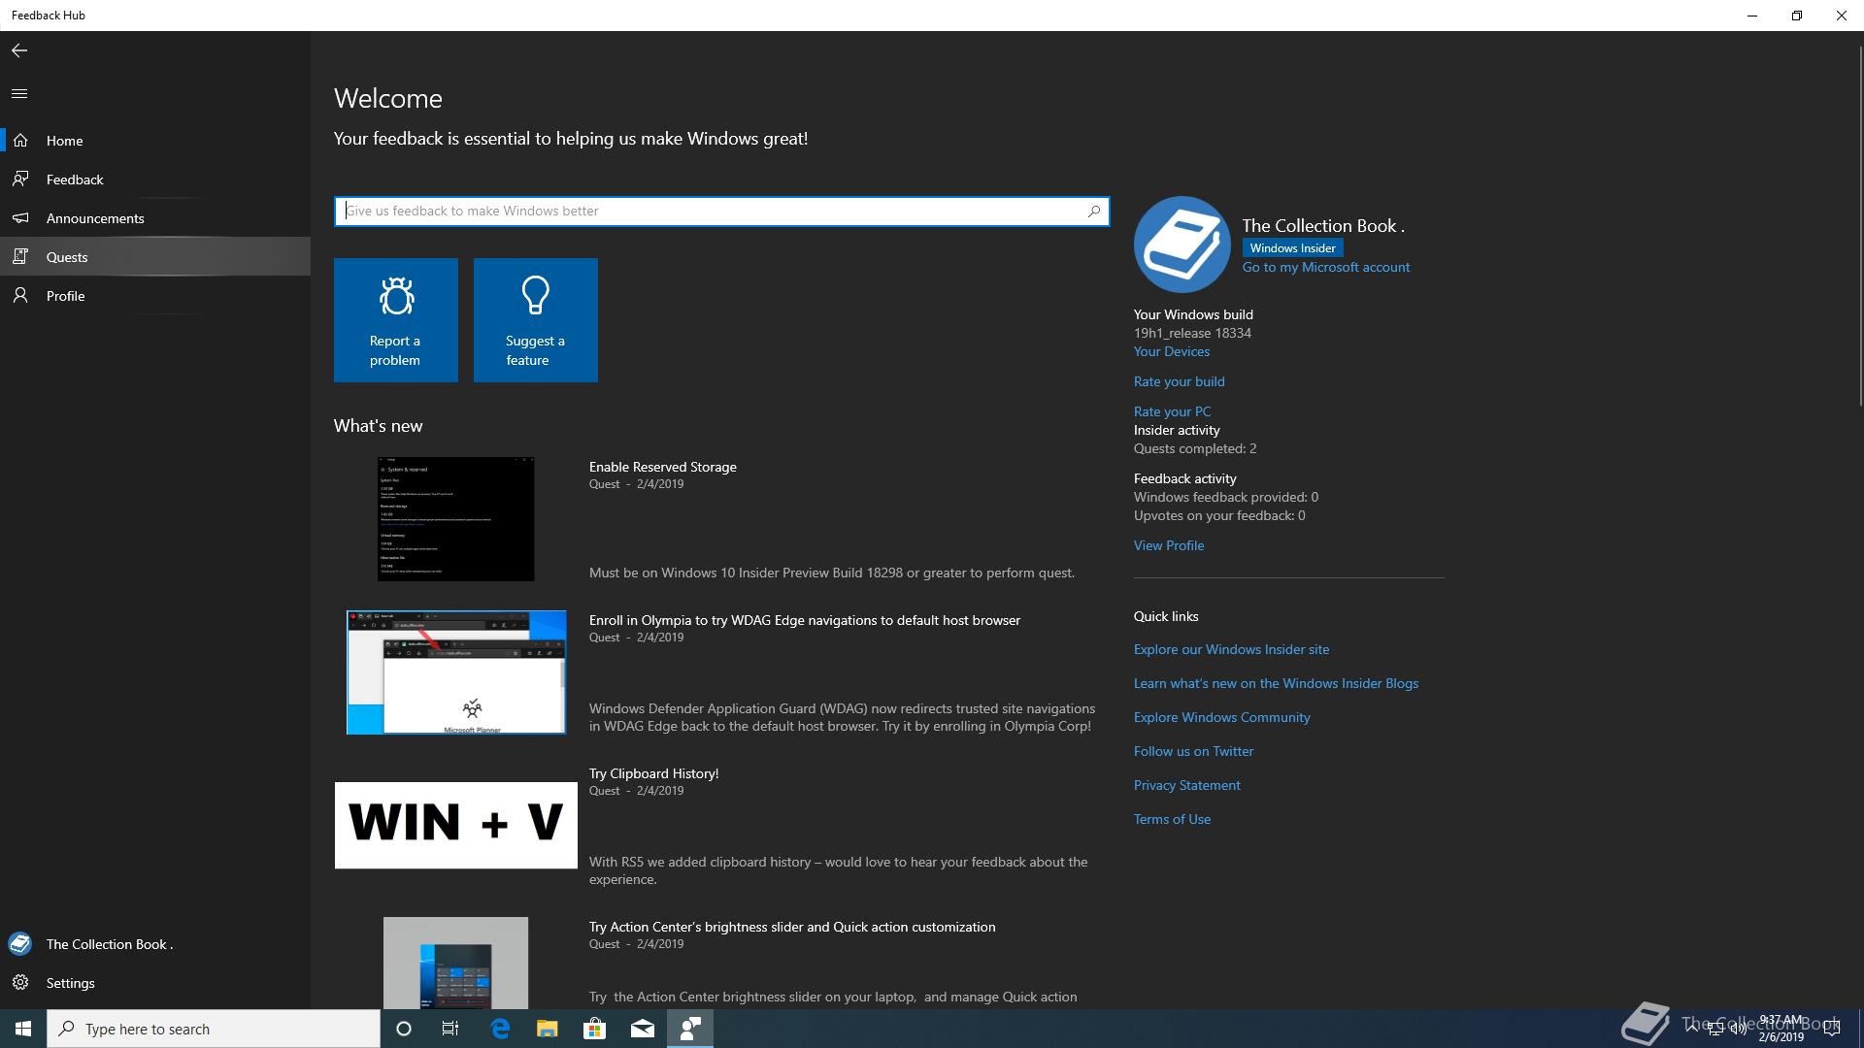Image resolution: width=1864 pixels, height=1048 pixels.
Task: Open the Your Devices link
Action: tap(1172, 351)
